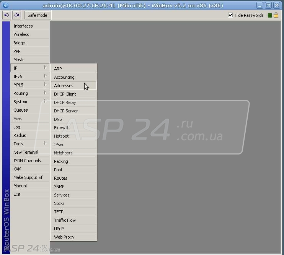The width and height of the screenshot is (284, 255).
Task: Click the Undo arrow icon in toolbar
Action: tap(7, 15)
